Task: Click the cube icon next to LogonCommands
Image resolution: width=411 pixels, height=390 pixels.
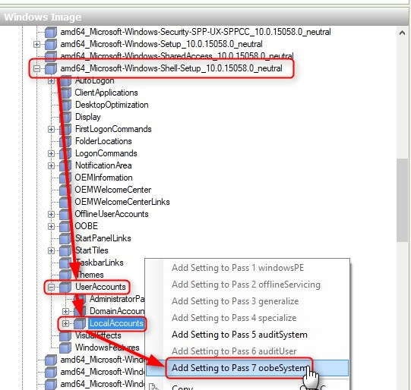Action: pos(65,153)
